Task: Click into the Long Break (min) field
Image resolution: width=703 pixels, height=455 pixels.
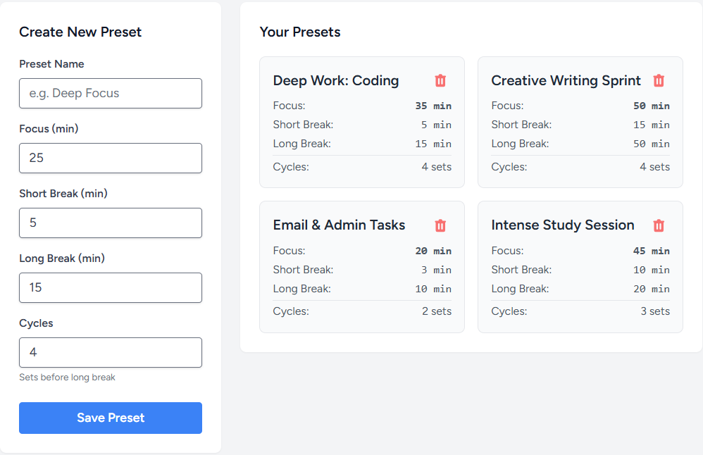Action: (111, 287)
